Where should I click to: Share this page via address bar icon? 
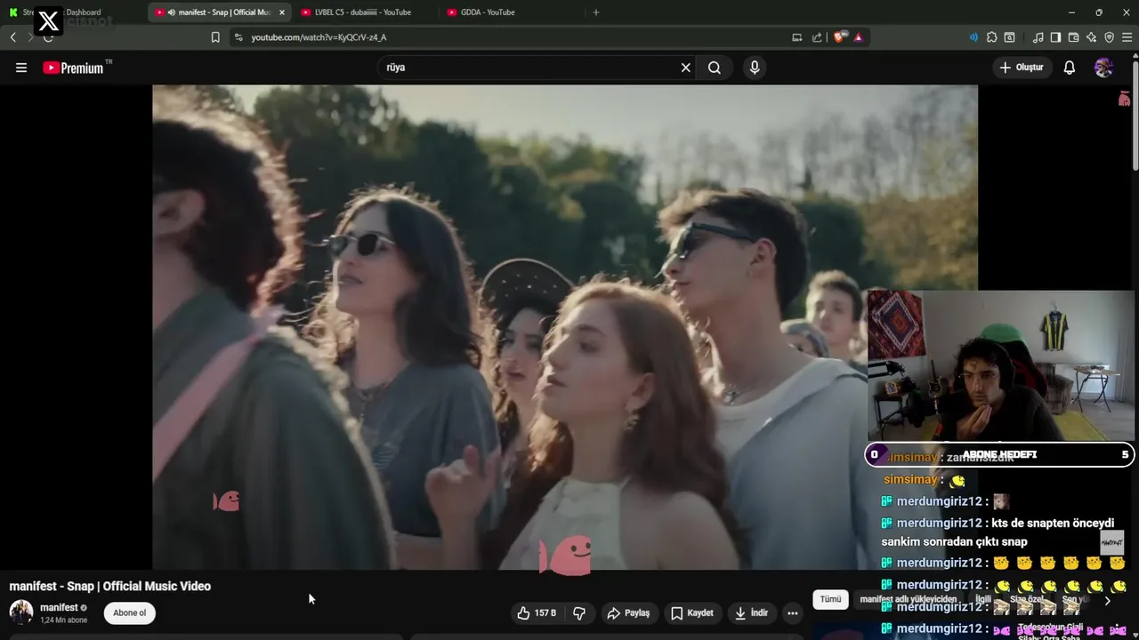click(817, 37)
